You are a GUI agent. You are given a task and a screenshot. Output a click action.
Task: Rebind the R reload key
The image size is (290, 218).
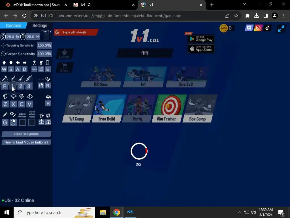tap(48, 86)
